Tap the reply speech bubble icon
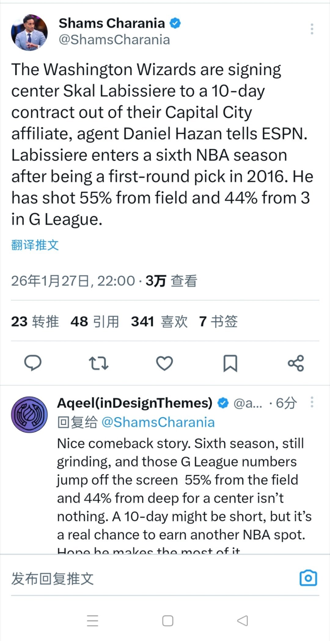Screen dimensions: 330x641 coord(33,363)
